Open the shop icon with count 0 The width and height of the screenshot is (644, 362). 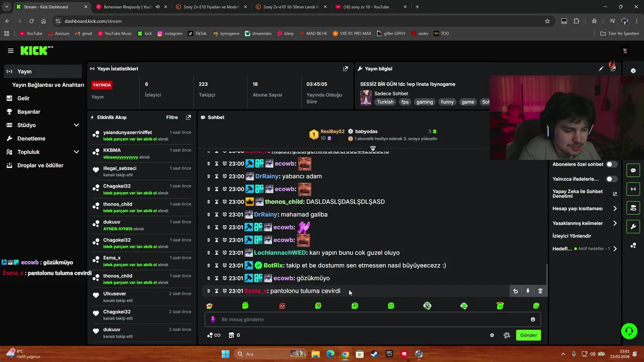234,335
